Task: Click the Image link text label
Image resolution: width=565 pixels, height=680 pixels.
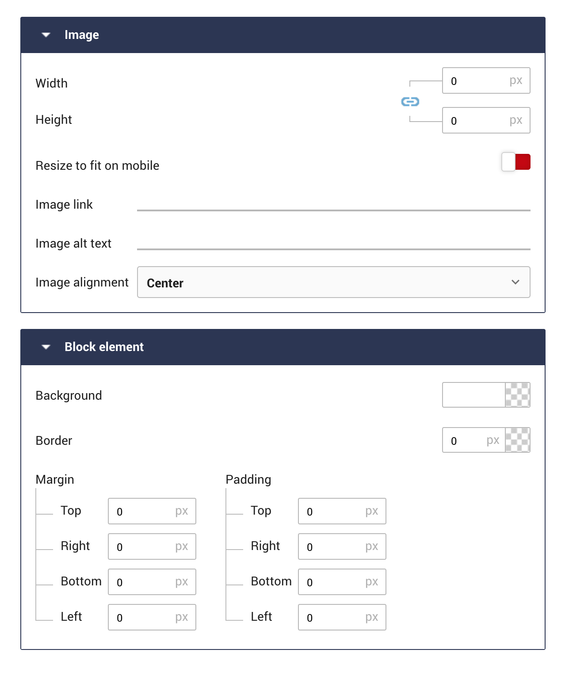Action: 64,204
